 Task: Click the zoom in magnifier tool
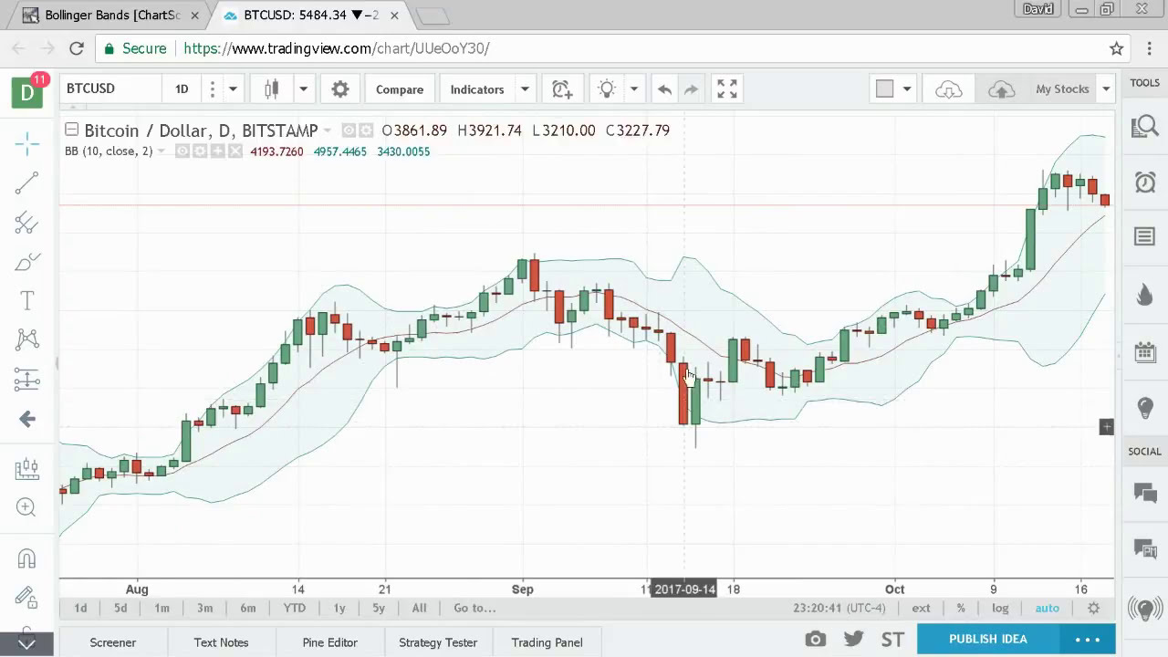26,508
